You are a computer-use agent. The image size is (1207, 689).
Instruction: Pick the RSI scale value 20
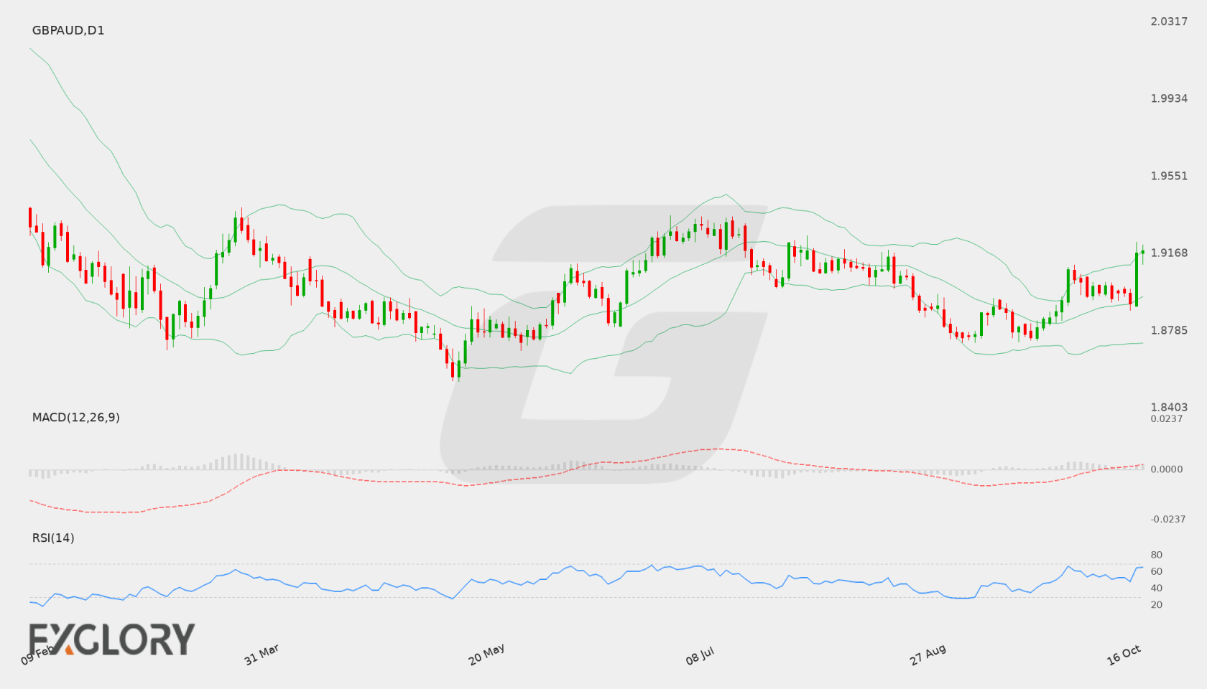tap(1157, 604)
